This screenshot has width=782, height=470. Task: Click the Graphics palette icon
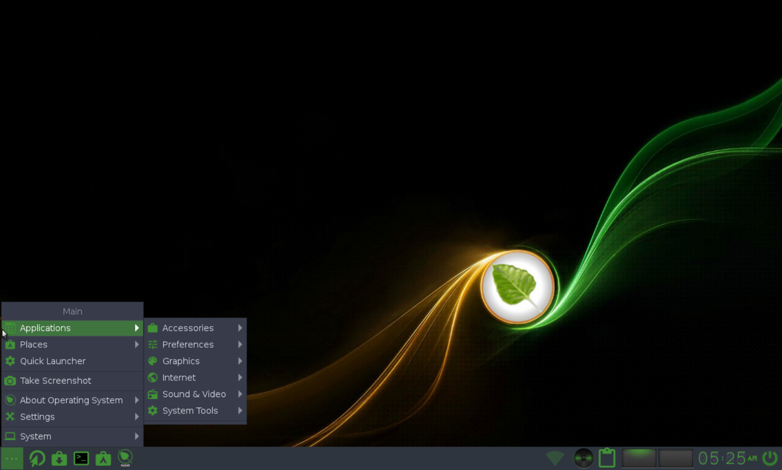point(152,361)
